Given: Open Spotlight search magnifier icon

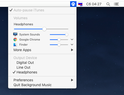Looking at the screenshot, I should [x=108, y=4].
